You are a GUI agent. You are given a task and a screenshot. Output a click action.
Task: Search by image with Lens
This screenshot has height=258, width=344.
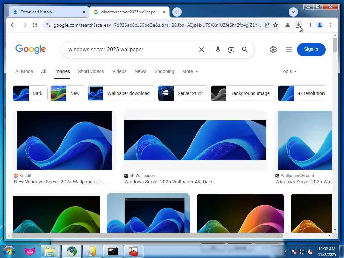pos(231,50)
